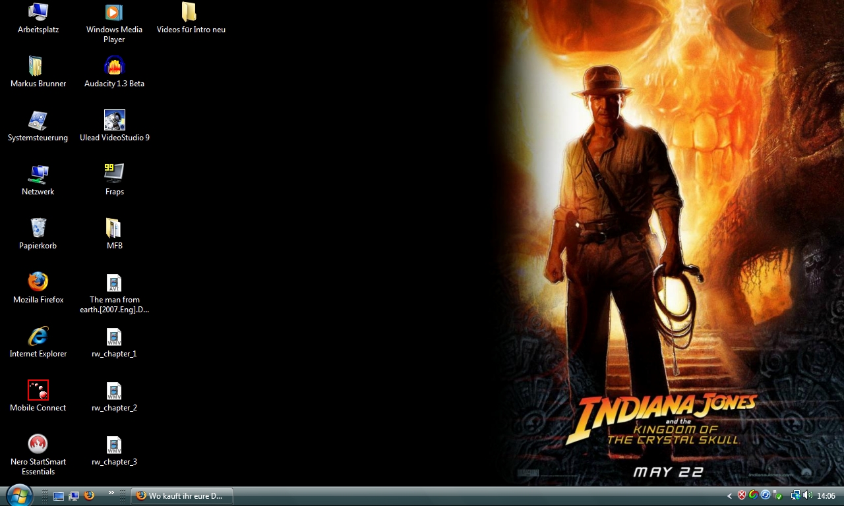This screenshot has height=506, width=844.
Task: Click Show Desktop in Quick Launch
Action: (59, 496)
